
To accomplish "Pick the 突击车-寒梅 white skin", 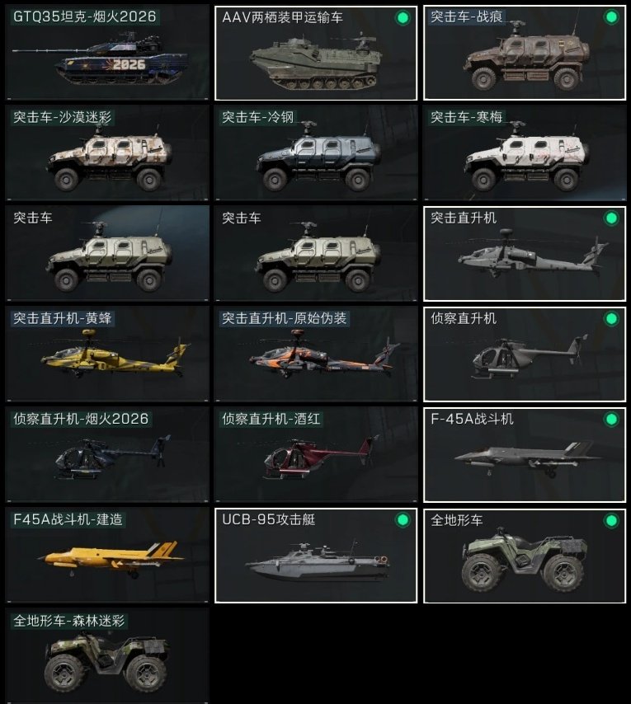I will 525,153.
